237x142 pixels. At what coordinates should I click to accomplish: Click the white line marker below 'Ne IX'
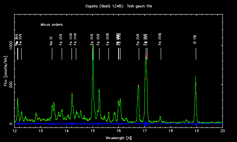coord(52,54)
